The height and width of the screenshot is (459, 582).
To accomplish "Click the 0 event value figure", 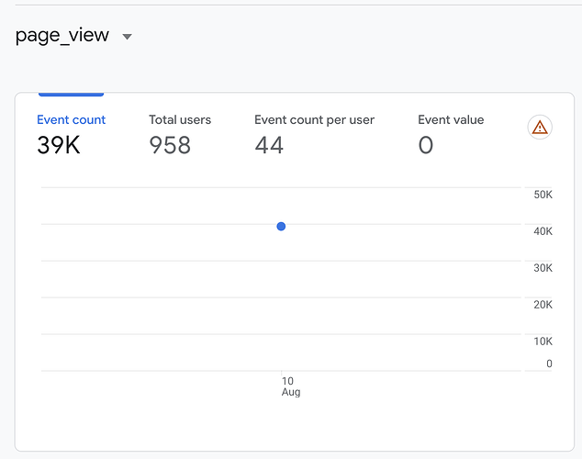I will [x=426, y=145].
